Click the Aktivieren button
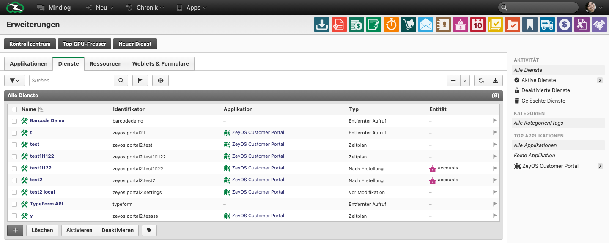This screenshot has height=243, width=609. [x=80, y=230]
